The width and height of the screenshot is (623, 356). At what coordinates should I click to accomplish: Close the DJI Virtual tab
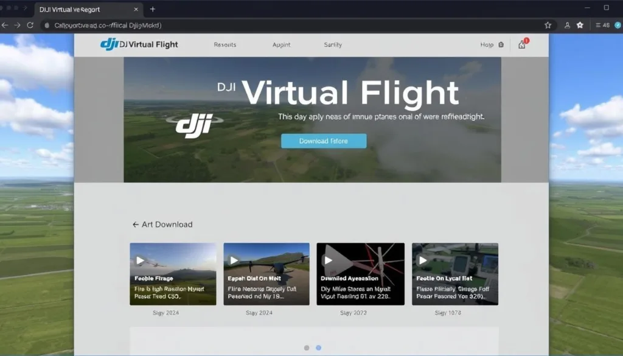136,9
